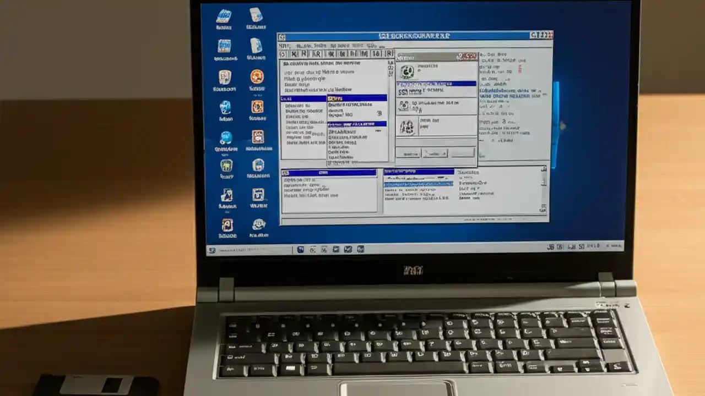
Task: Open the File menu of the main window
Action: pos(284,45)
